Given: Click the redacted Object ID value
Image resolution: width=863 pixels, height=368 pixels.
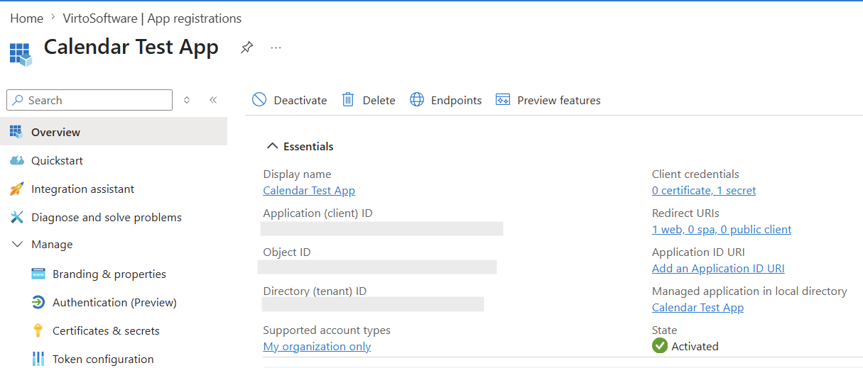Looking at the screenshot, I should pos(377,267).
